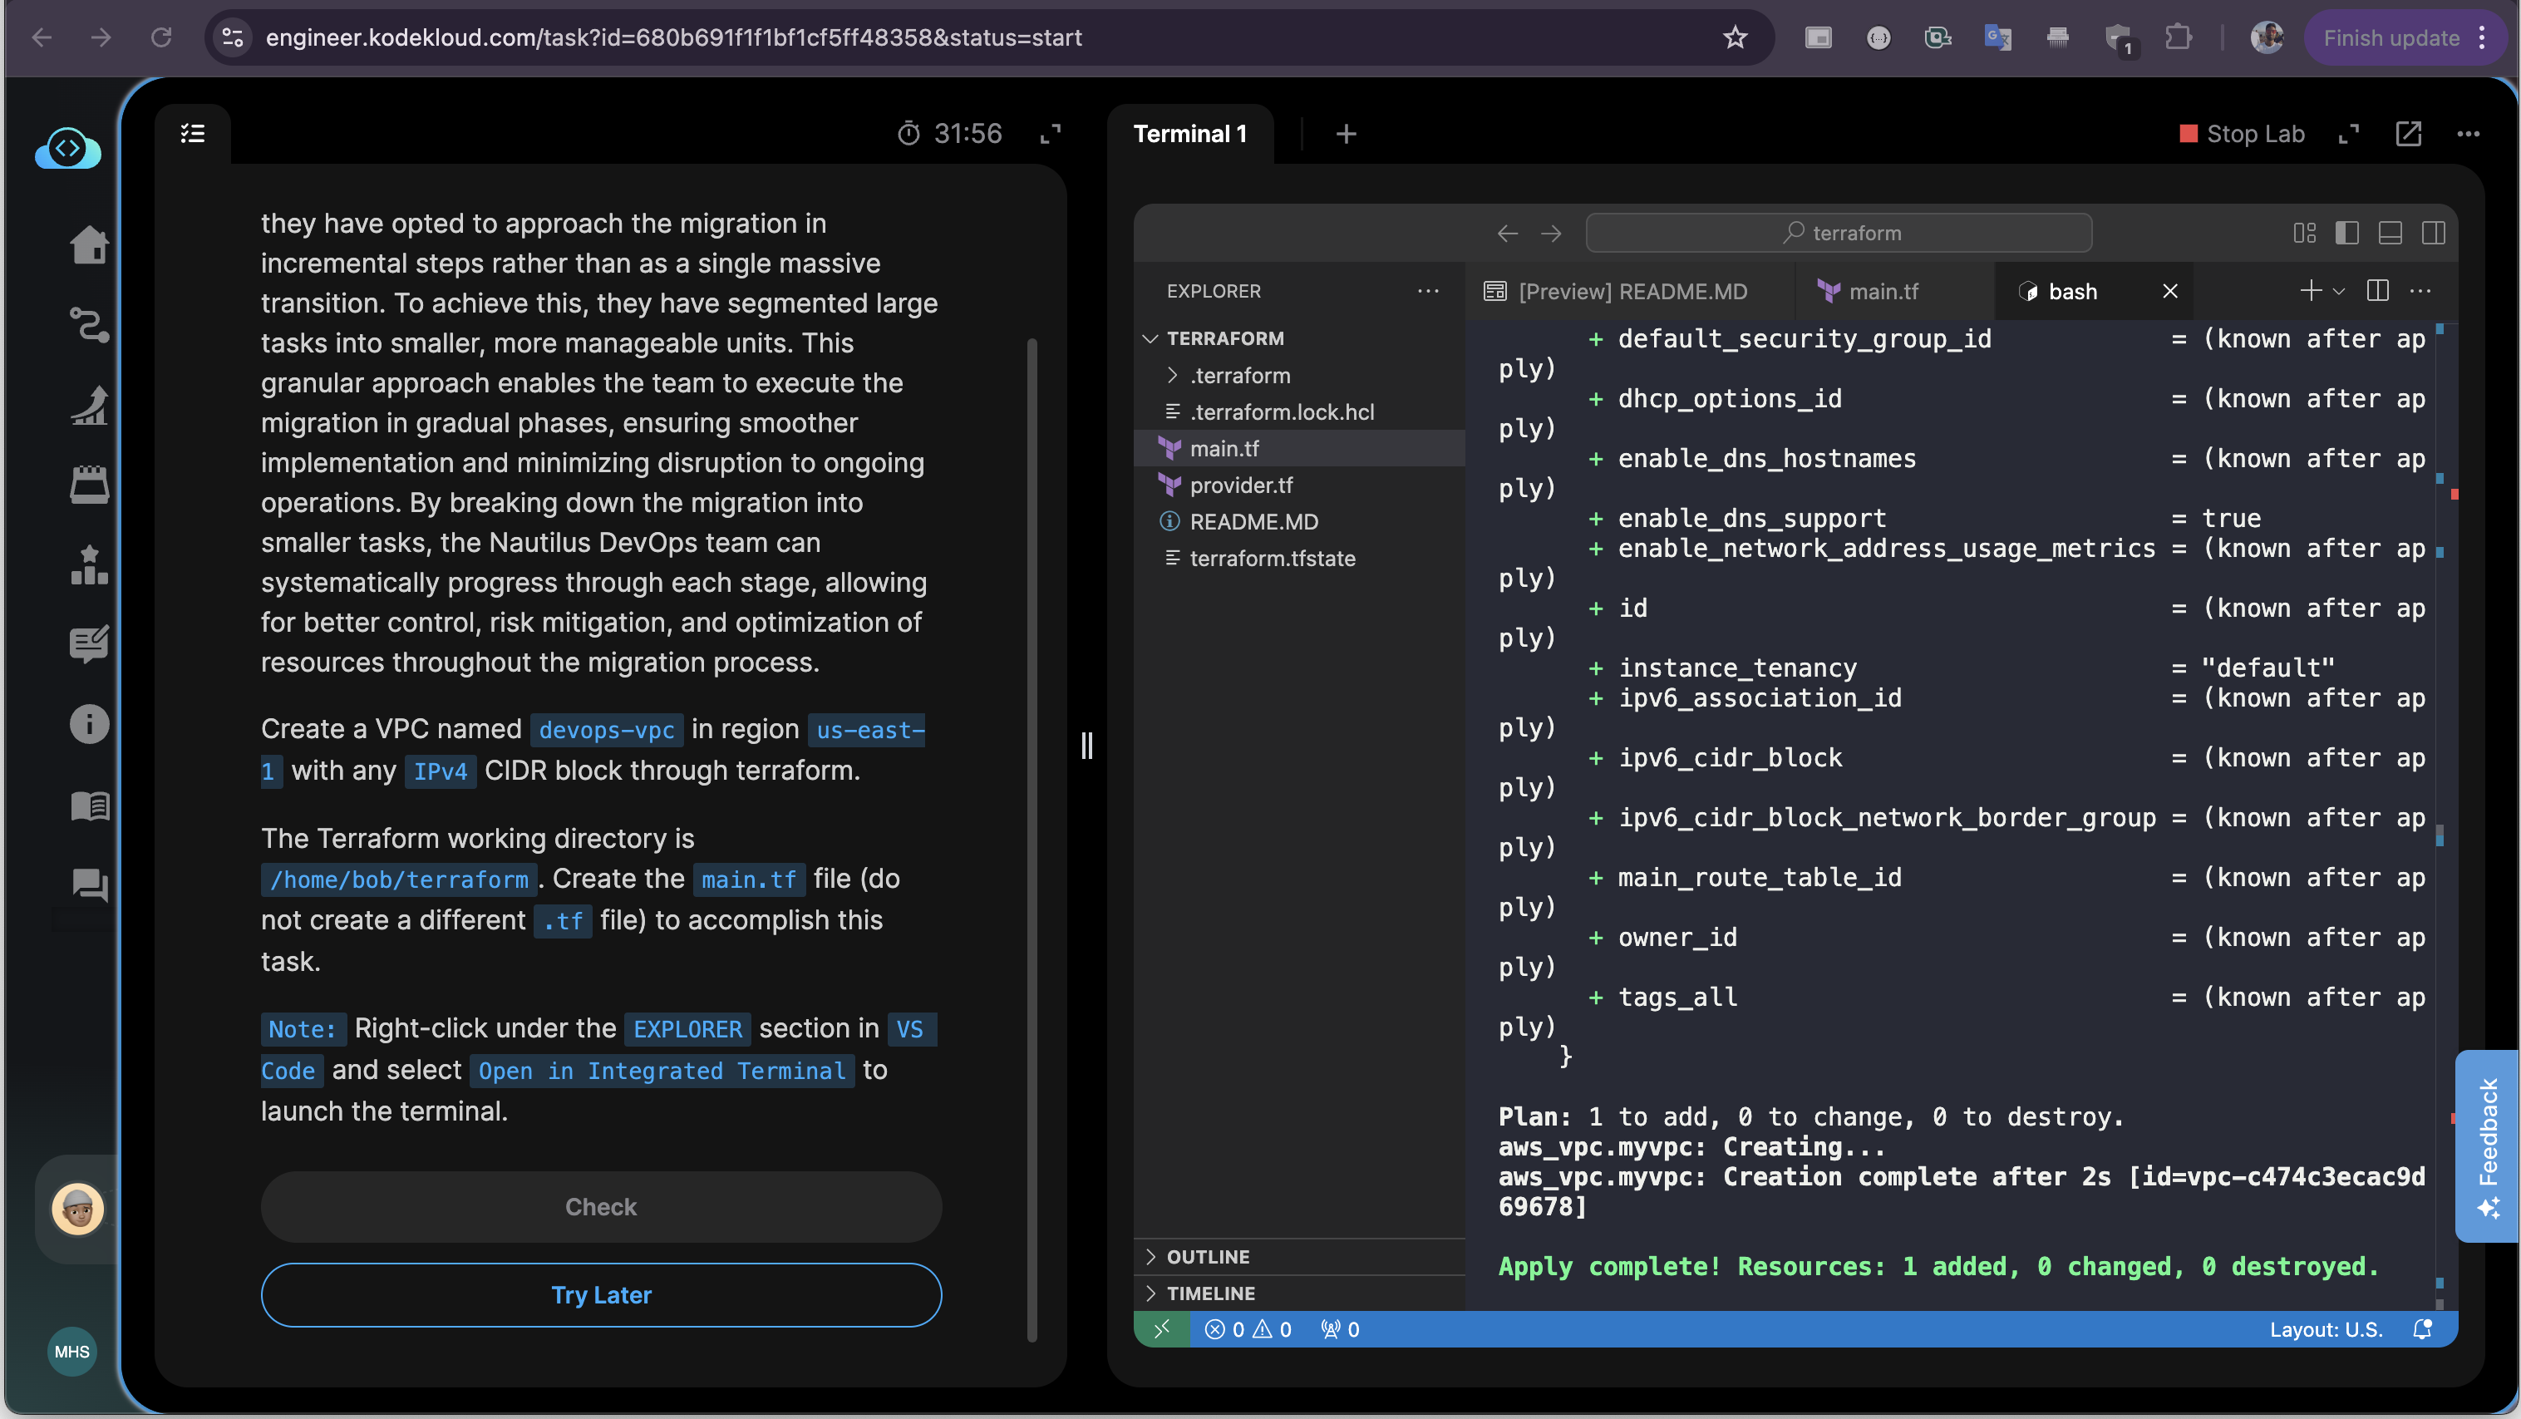Expand the .terraform folder
The image size is (2521, 1419).
[1240, 375]
